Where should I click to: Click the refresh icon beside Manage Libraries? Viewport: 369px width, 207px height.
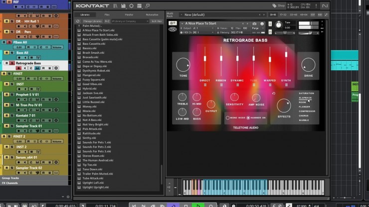point(77,21)
